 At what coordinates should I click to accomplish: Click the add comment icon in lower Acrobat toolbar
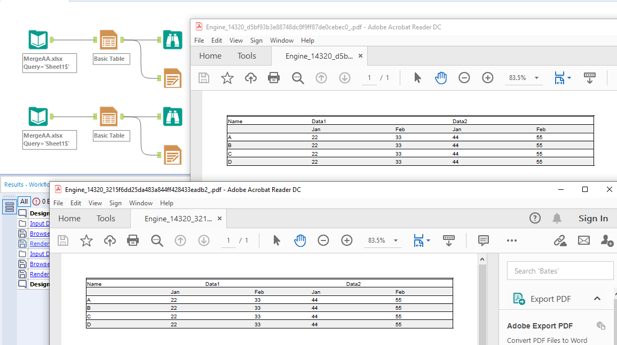click(x=484, y=240)
